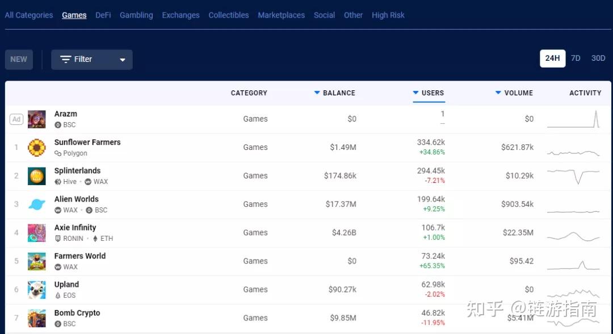Click the Ad badge beside Arazm
The image size is (613, 334).
tap(16, 119)
